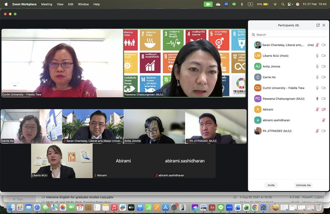Click the muted mic icon for abirami.sashidharan
Viewport: 330px width, 214px height.
click(x=323, y=120)
